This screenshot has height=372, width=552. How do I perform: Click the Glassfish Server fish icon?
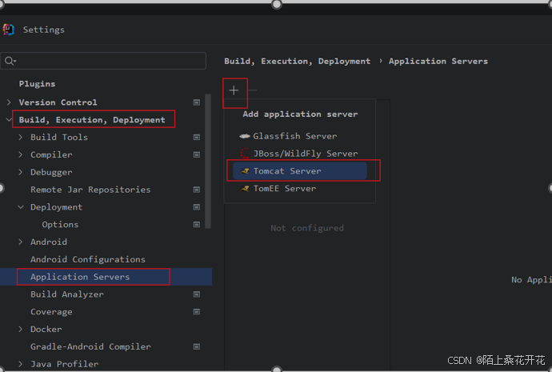point(245,136)
